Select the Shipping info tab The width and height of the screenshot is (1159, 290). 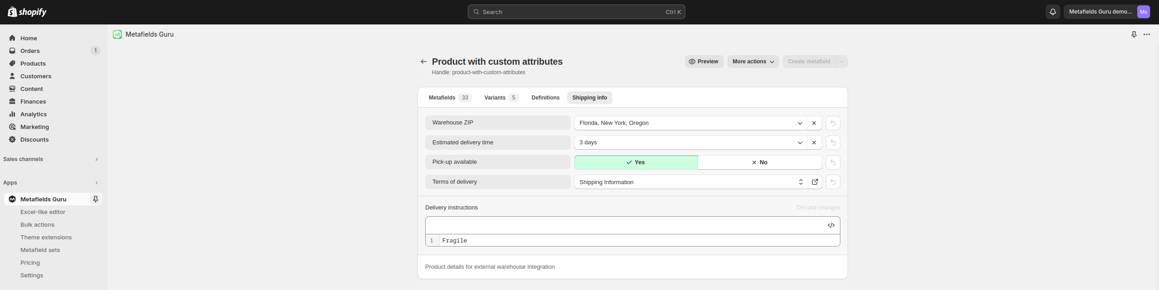pos(589,98)
